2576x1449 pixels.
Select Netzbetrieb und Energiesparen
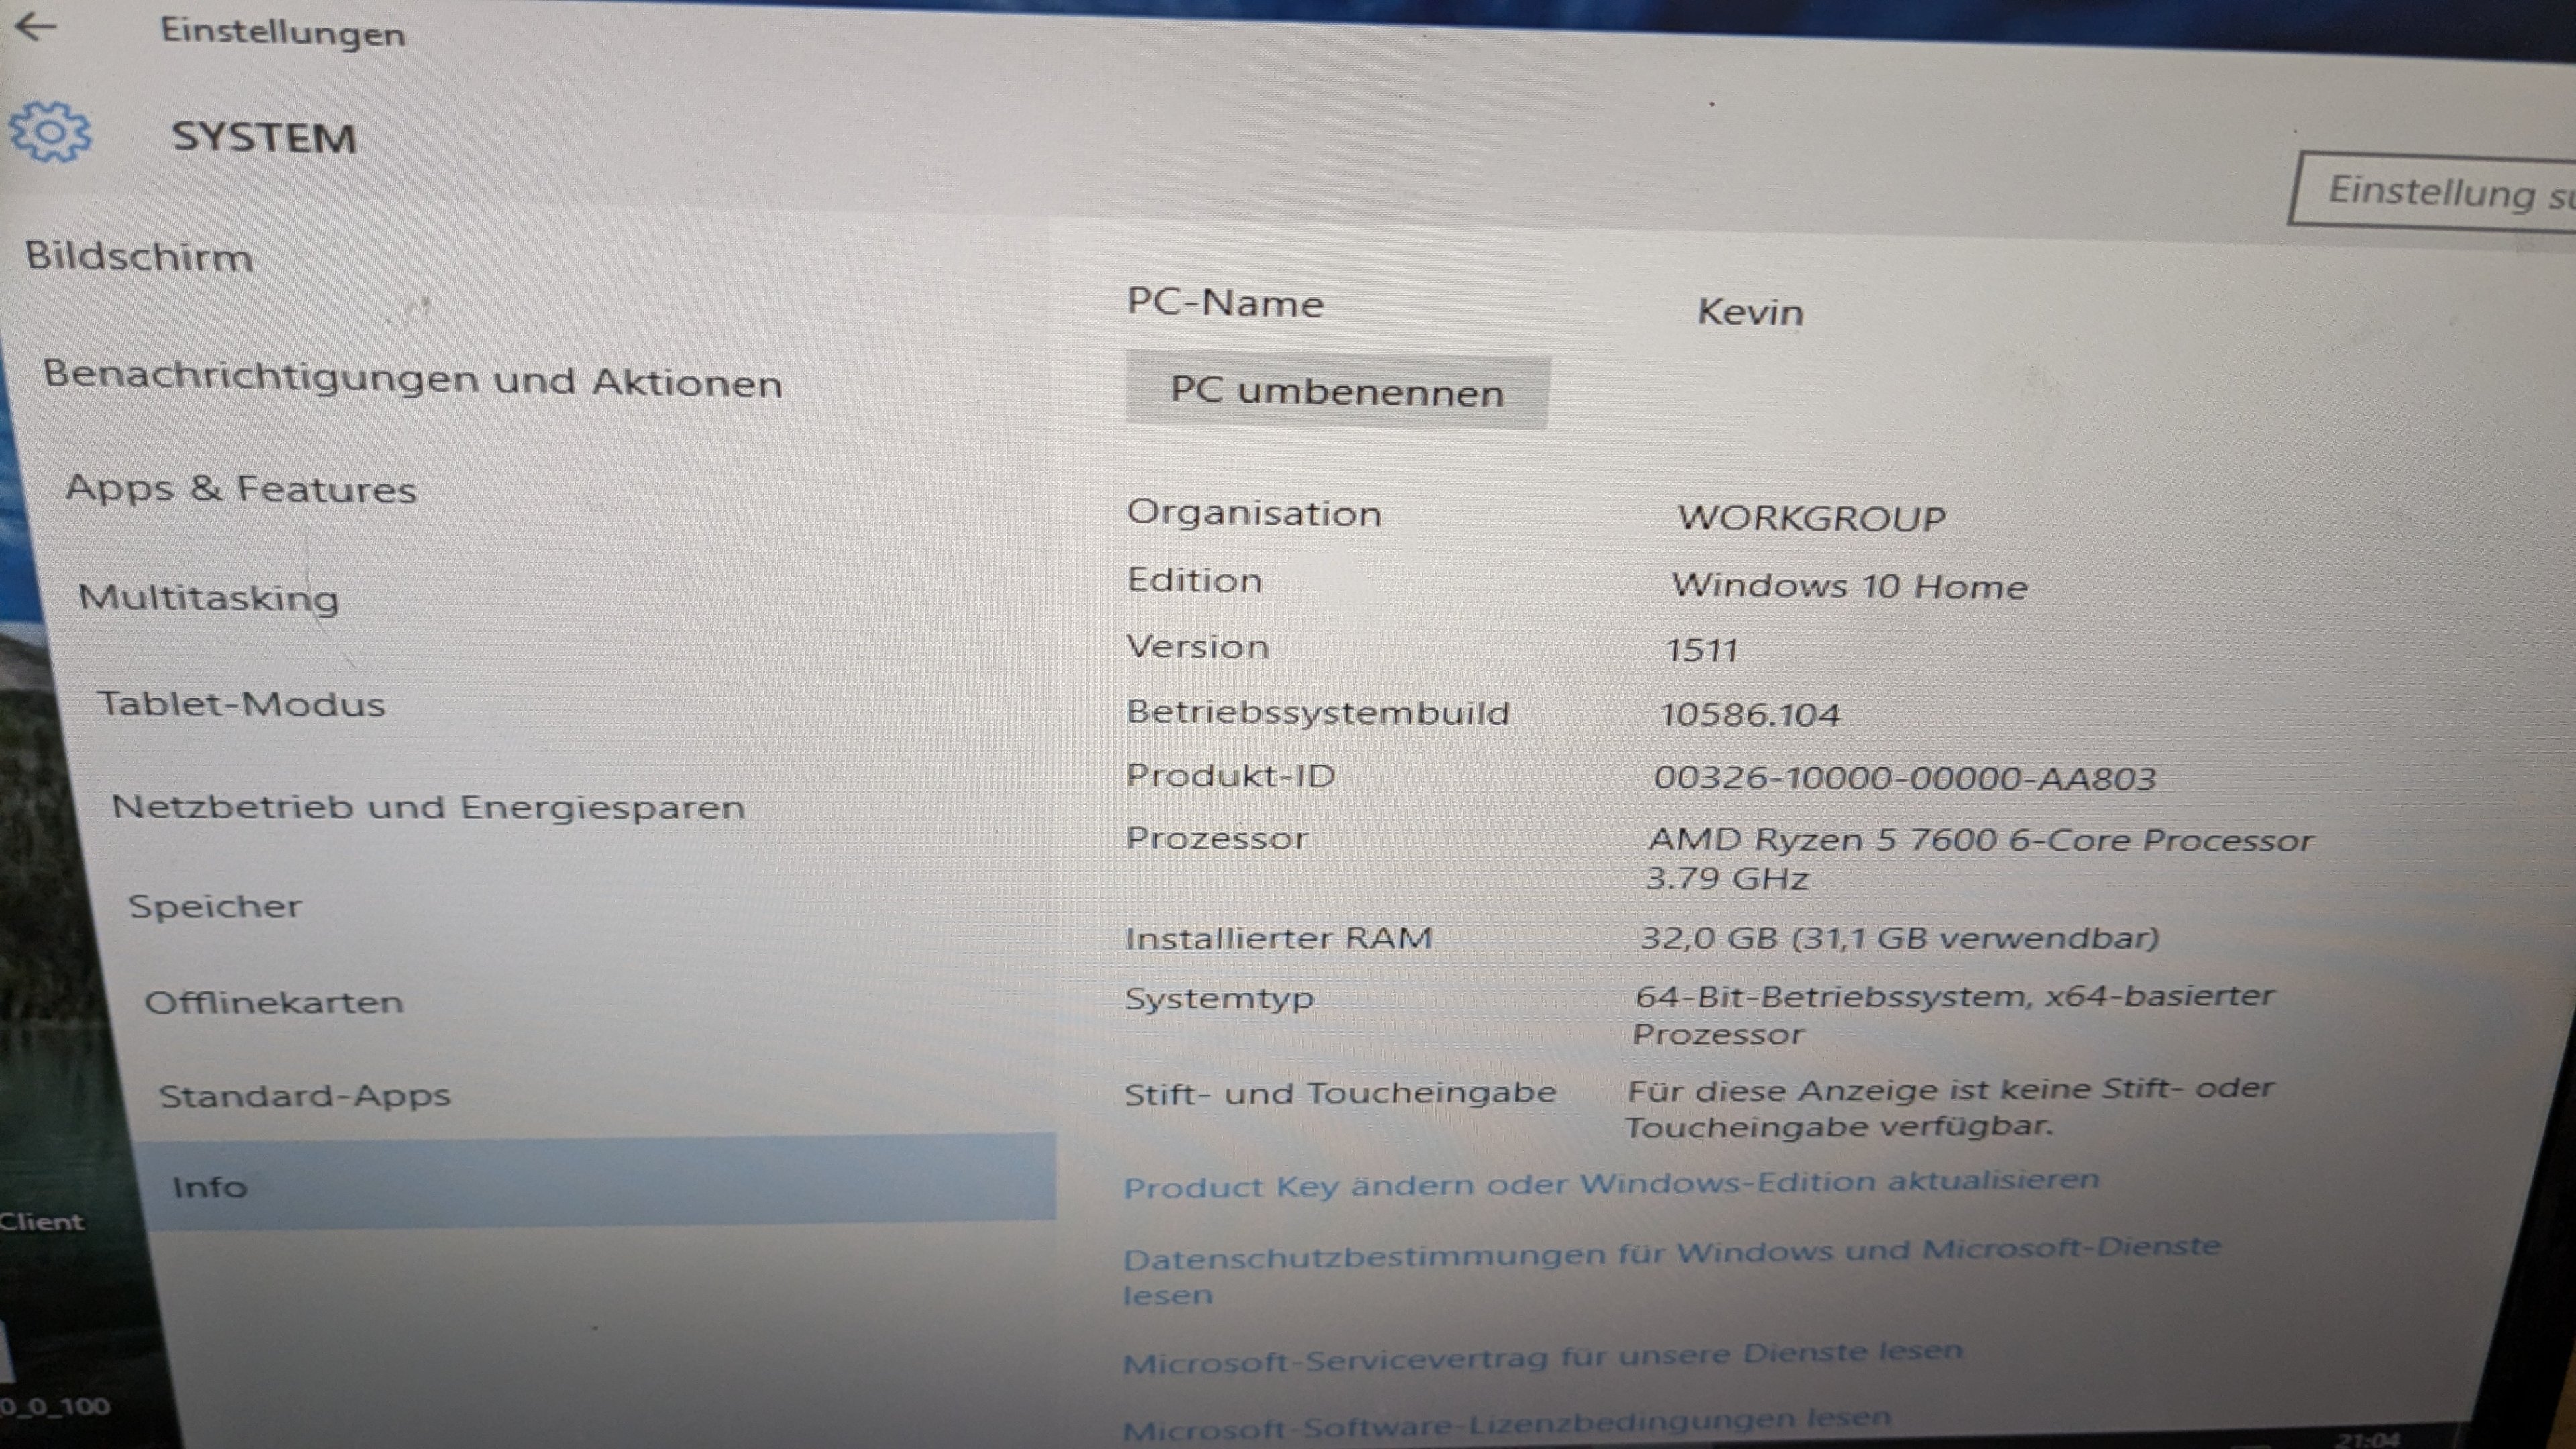point(428,806)
